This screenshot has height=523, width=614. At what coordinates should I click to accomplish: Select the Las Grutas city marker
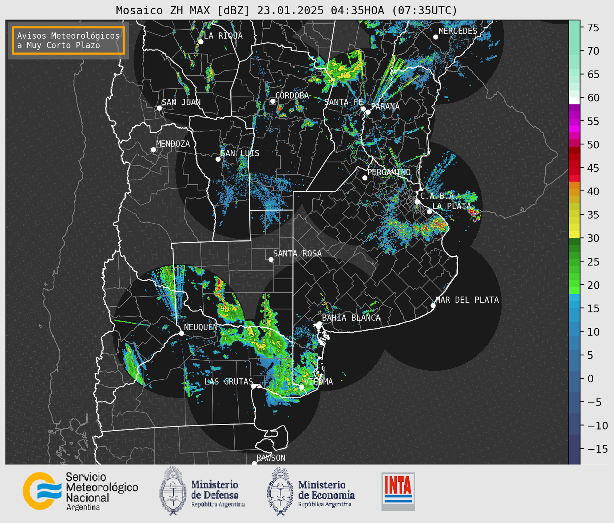click(x=254, y=386)
